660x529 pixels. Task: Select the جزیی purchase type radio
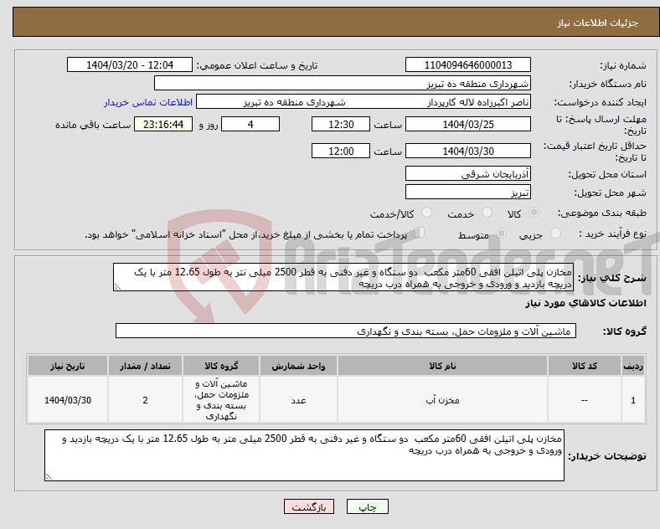click(x=555, y=234)
